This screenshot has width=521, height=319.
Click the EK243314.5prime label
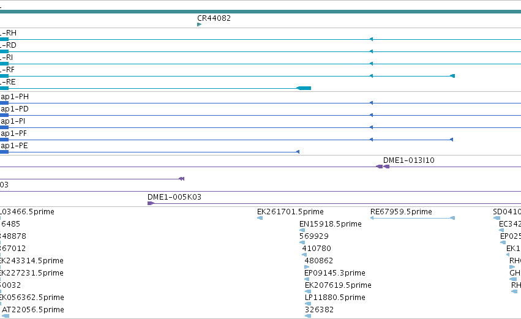tap(32, 261)
